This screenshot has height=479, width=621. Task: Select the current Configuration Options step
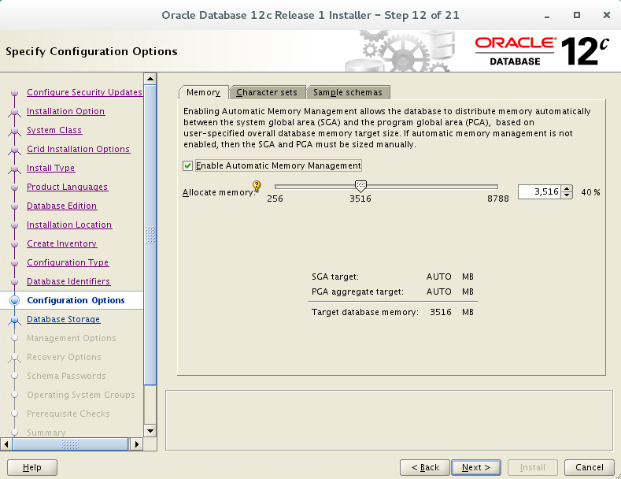point(76,300)
